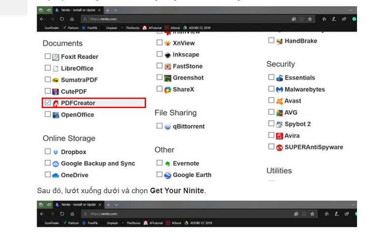386x237 pixels.
Task: Click the ShareX app icon
Action: [167, 90]
